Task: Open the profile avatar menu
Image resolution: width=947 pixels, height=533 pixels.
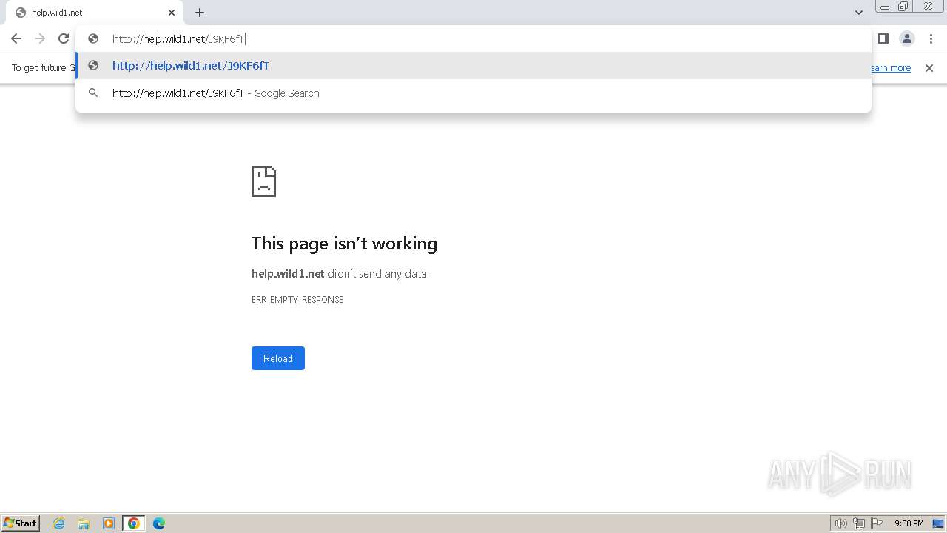Action: (907, 38)
